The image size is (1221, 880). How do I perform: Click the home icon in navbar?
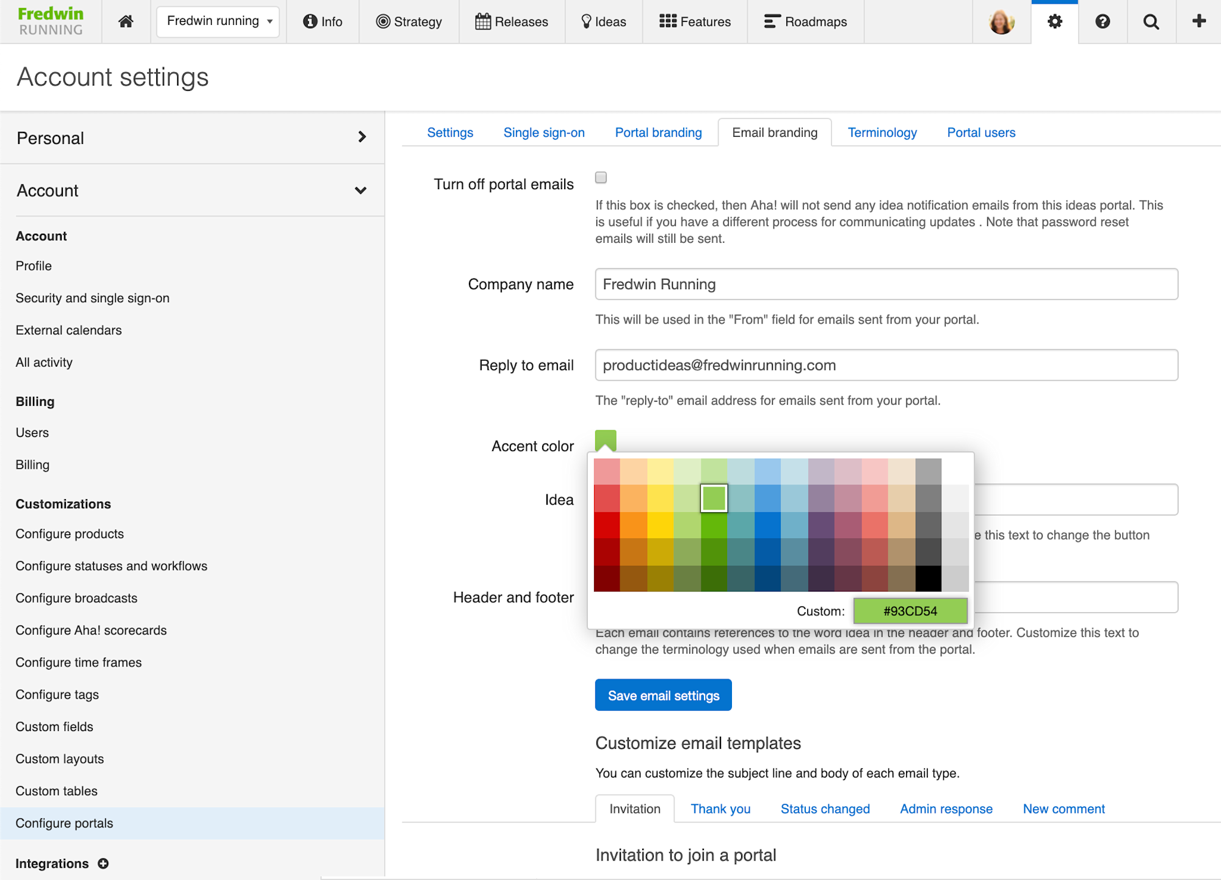tap(126, 22)
